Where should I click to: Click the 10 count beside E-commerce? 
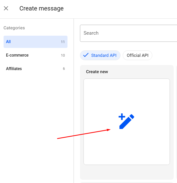point(63,56)
